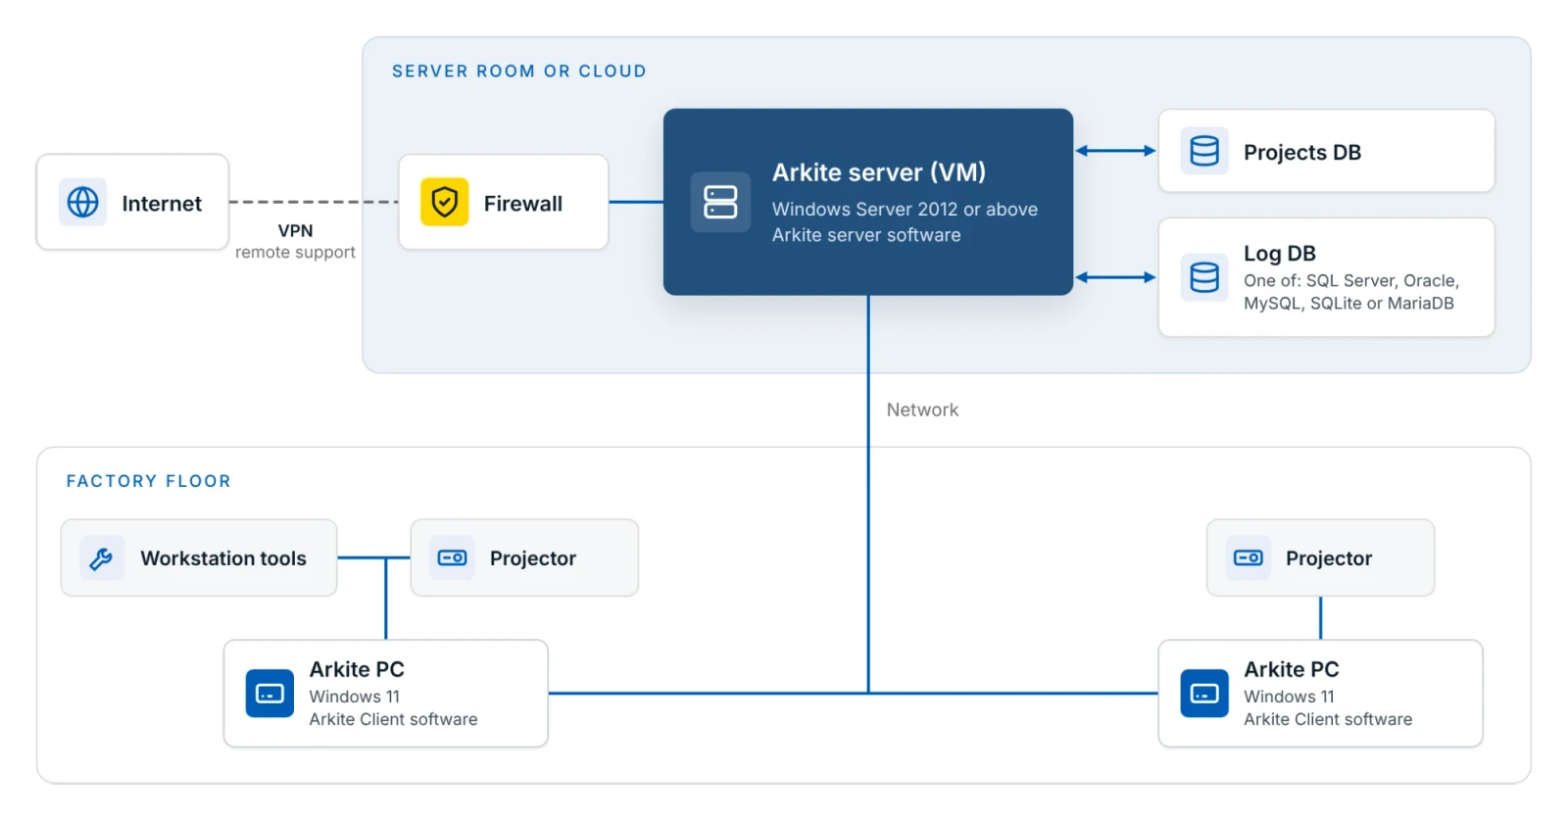Click "Arkite Client software" in right PC box
This screenshot has width=1568, height=820.
coord(1328,719)
